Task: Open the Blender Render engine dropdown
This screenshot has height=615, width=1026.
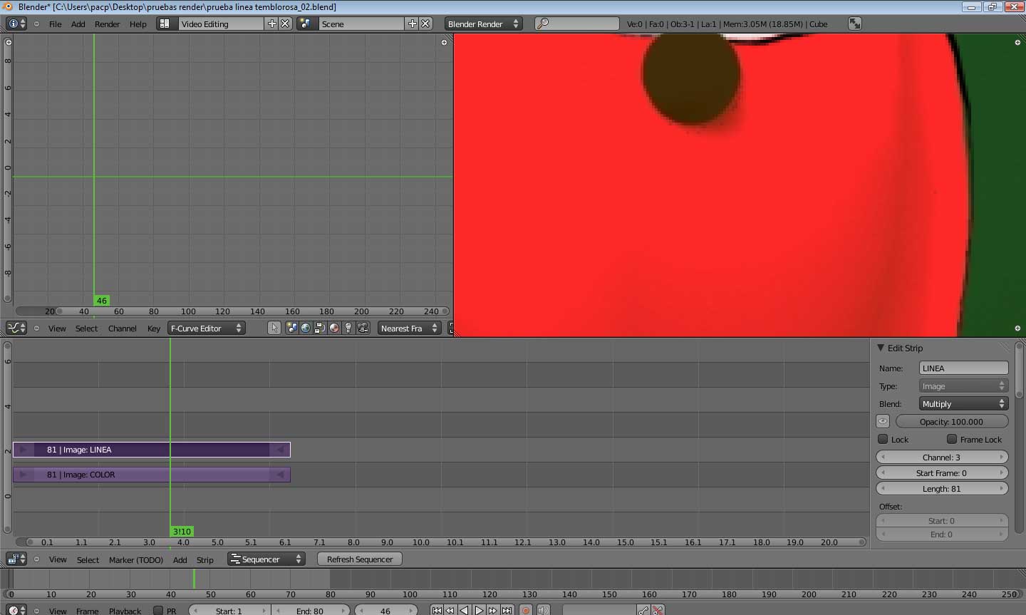Action: pos(483,24)
